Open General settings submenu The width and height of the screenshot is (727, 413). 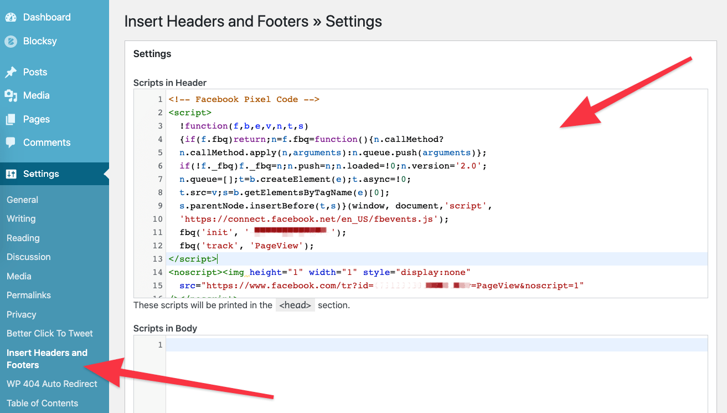22,200
